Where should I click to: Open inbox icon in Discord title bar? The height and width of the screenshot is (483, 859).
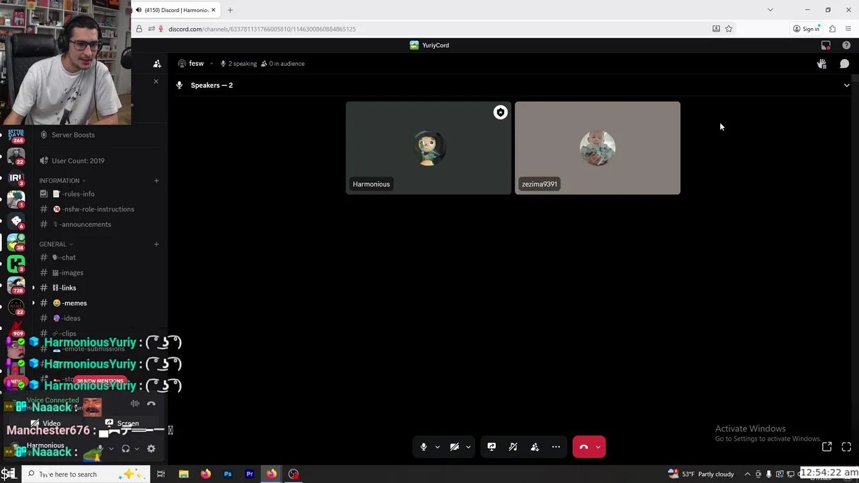[826, 45]
